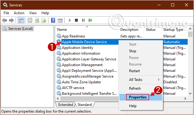Toggle Show/Hide Action Pane toolbar icon
This screenshot has height=115, width=194.
pos(60,20)
